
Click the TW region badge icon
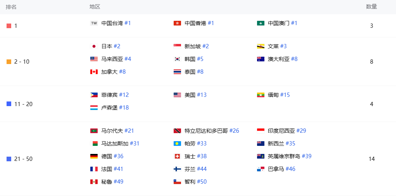pos(94,23)
